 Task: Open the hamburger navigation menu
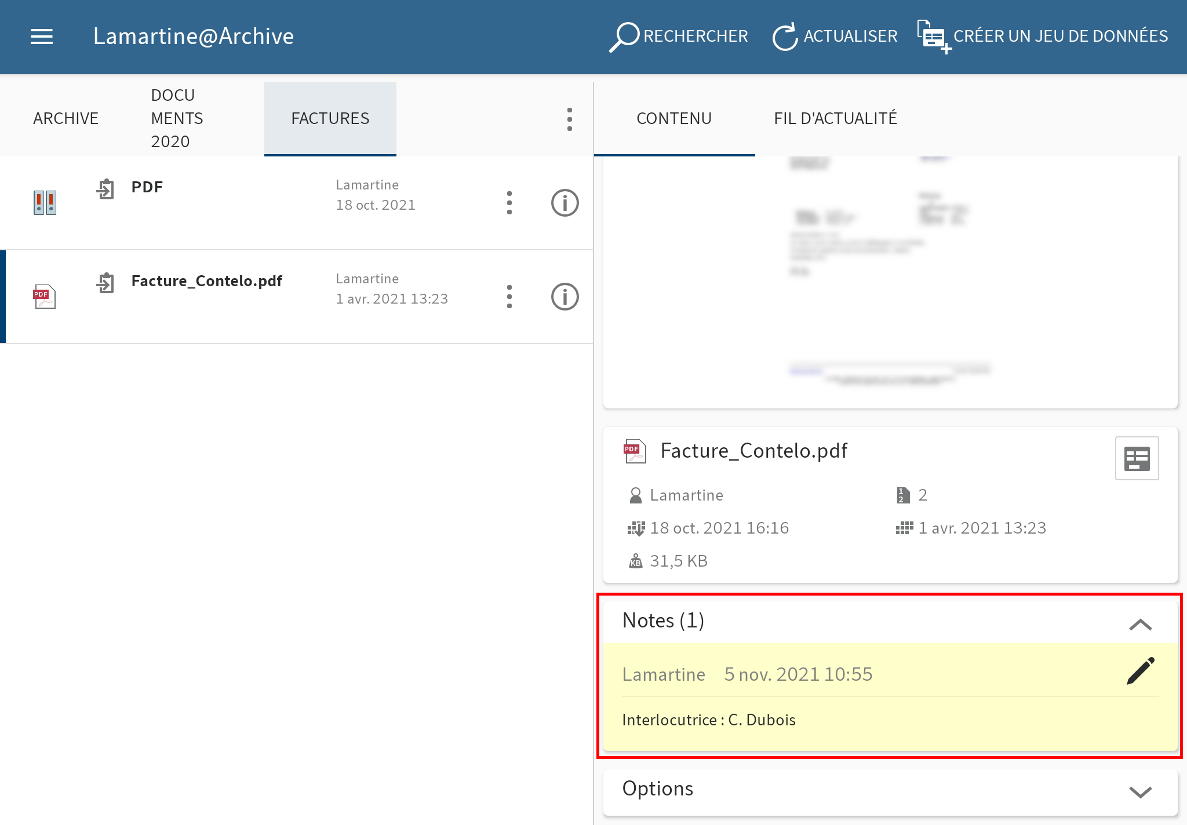pos(42,36)
